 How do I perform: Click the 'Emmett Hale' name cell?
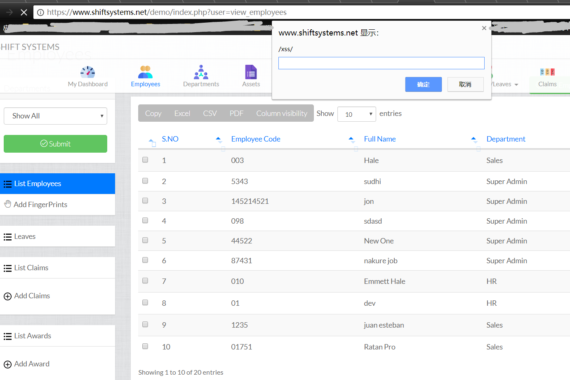point(384,281)
